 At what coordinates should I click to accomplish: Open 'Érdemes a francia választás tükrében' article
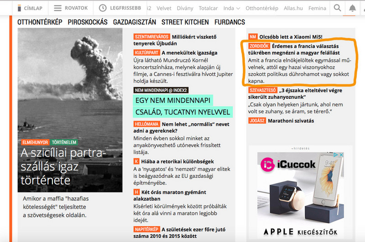(x=294, y=50)
